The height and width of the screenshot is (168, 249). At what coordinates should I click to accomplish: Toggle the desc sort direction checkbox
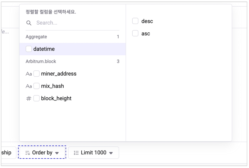click(135, 21)
